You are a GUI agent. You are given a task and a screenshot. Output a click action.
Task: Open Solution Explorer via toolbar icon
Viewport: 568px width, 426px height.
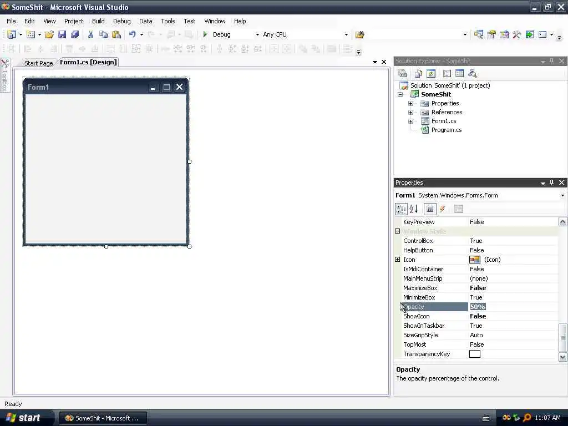pos(479,34)
